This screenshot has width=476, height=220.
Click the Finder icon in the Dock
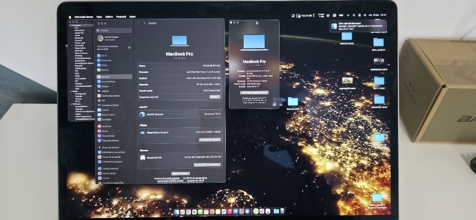coord(176,211)
